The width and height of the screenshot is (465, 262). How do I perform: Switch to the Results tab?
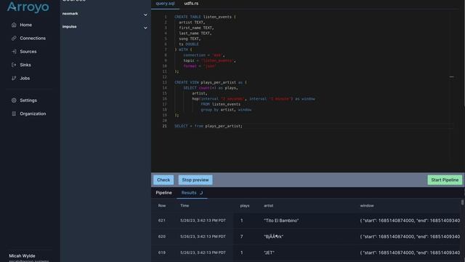(x=192, y=193)
